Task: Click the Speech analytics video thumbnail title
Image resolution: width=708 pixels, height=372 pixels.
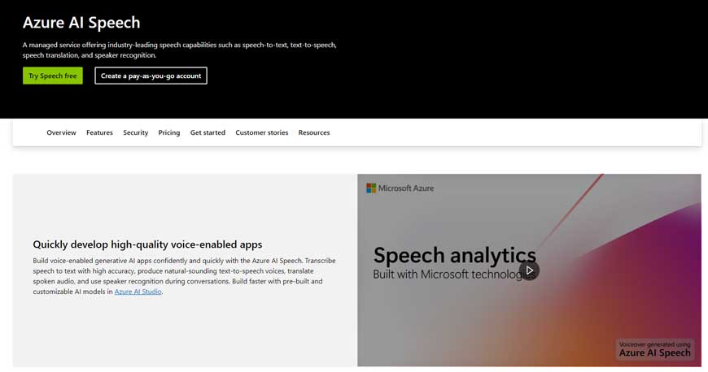Action: (455, 255)
